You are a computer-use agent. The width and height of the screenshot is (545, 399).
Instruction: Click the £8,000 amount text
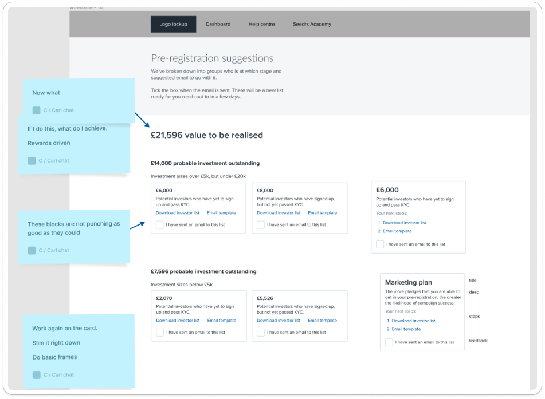tap(265, 191)
